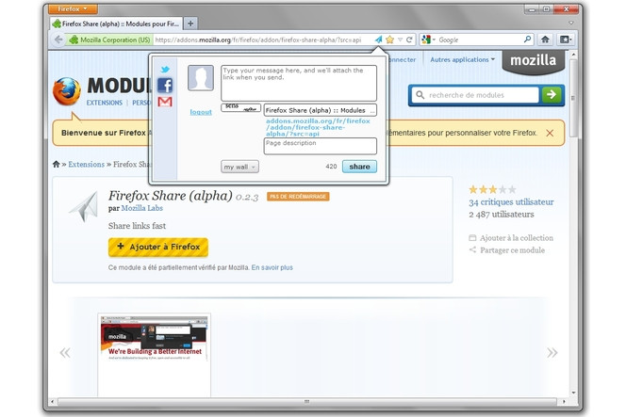Click the logout link
The width and height of the screenshot is (626, 417).
pos(201,112)
